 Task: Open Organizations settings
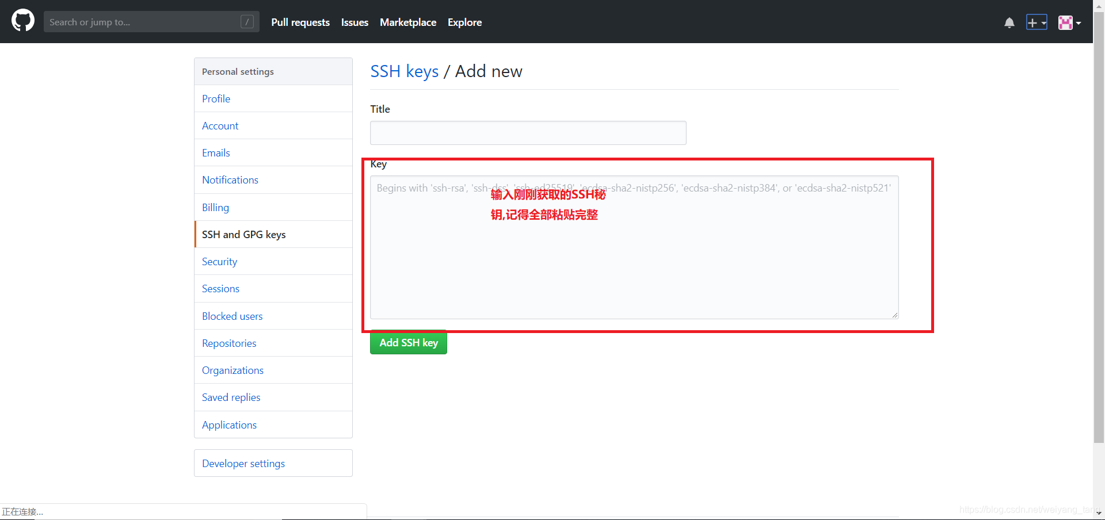tap(273, 370)
